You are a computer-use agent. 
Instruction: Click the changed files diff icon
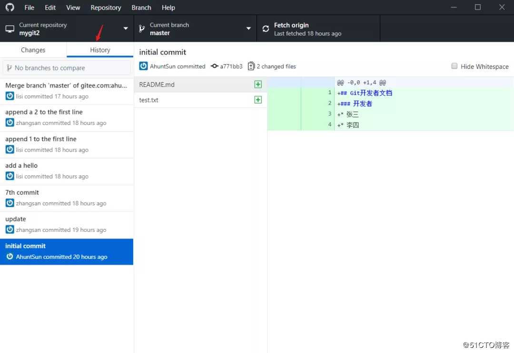(x=251, y=66)
